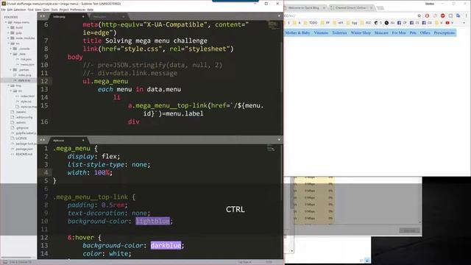The width and height of the screenshot is (471, 265).
Task: Expand the node_modules folder
Action: tap(8, 38)
